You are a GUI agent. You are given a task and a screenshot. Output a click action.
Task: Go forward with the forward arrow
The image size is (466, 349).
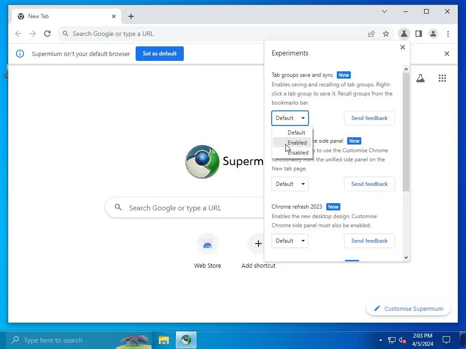[x=33, y=34]
